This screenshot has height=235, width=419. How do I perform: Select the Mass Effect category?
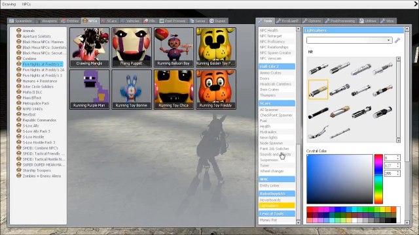point(32,98)
